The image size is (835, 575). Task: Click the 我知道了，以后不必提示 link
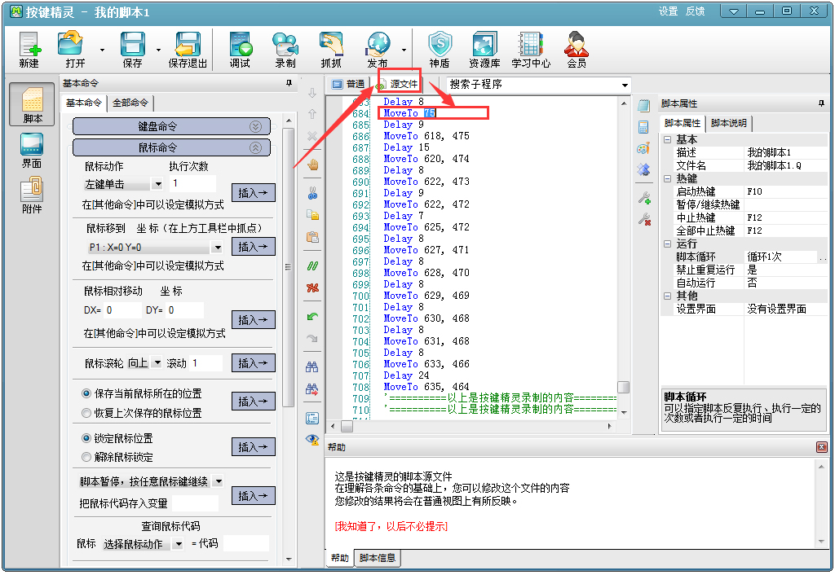tap(391, 527)
